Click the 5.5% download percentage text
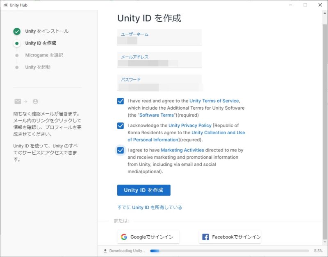The width and height of the screenshot is (328, 257). [318, 251]
